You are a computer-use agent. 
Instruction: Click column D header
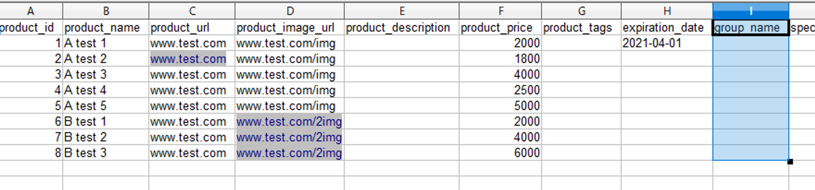coord(290,11)
